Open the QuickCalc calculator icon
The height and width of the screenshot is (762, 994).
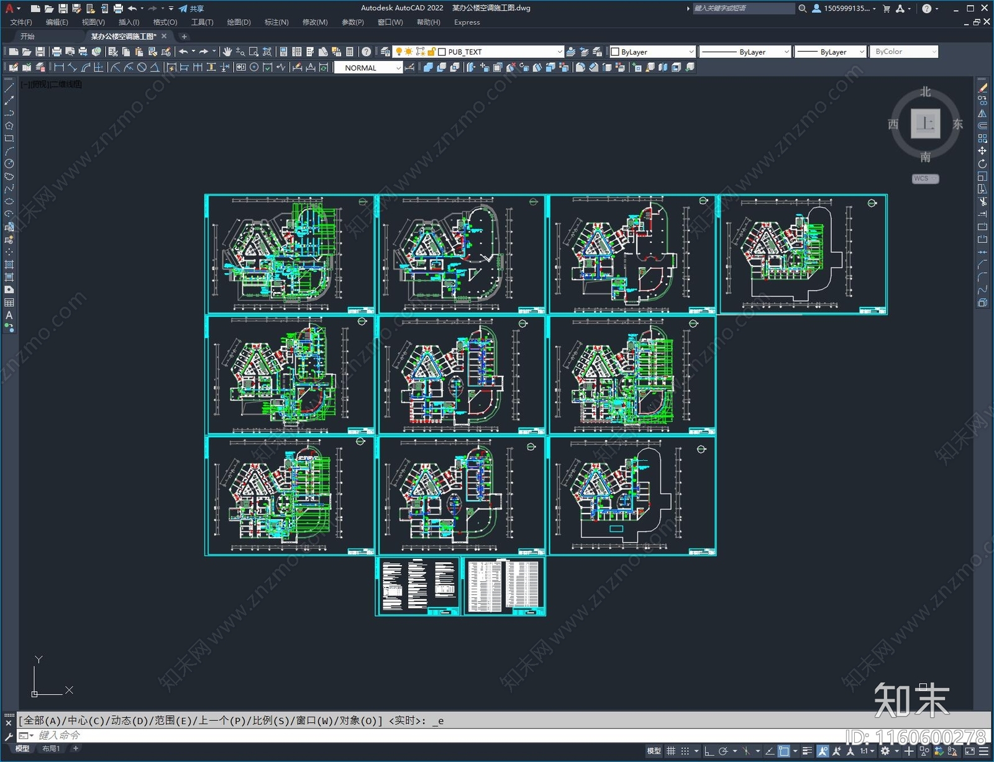tap(350, 52)
